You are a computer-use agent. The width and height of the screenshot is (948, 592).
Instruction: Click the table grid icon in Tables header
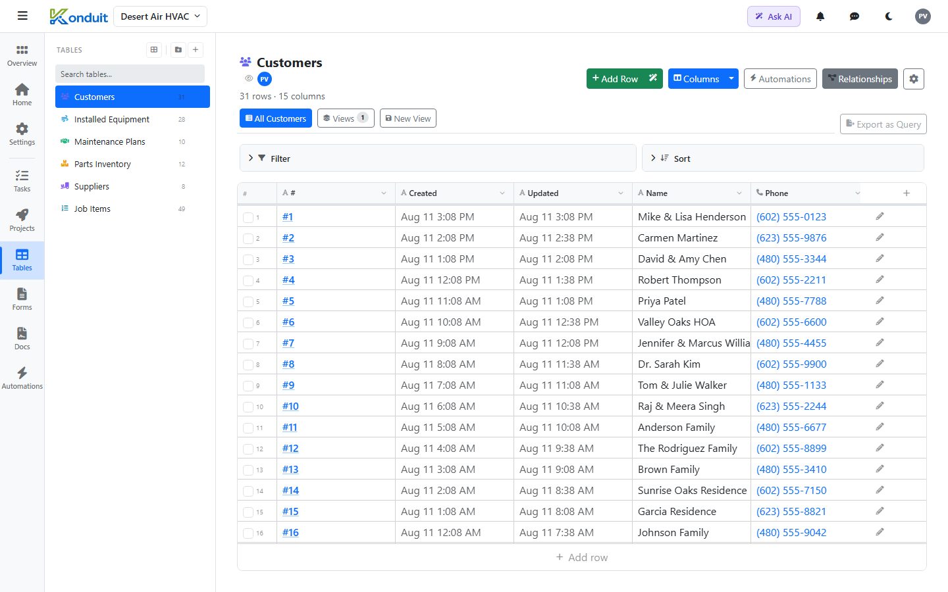point(154,49)
